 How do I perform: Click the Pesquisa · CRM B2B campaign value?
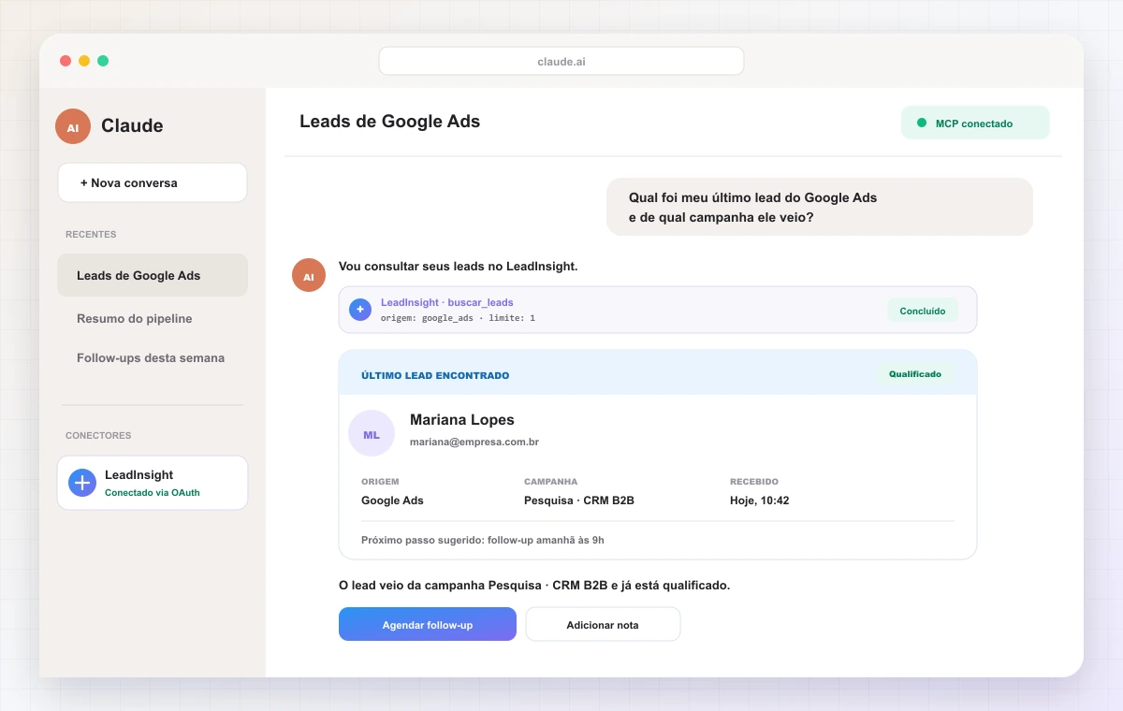[579, 501]
